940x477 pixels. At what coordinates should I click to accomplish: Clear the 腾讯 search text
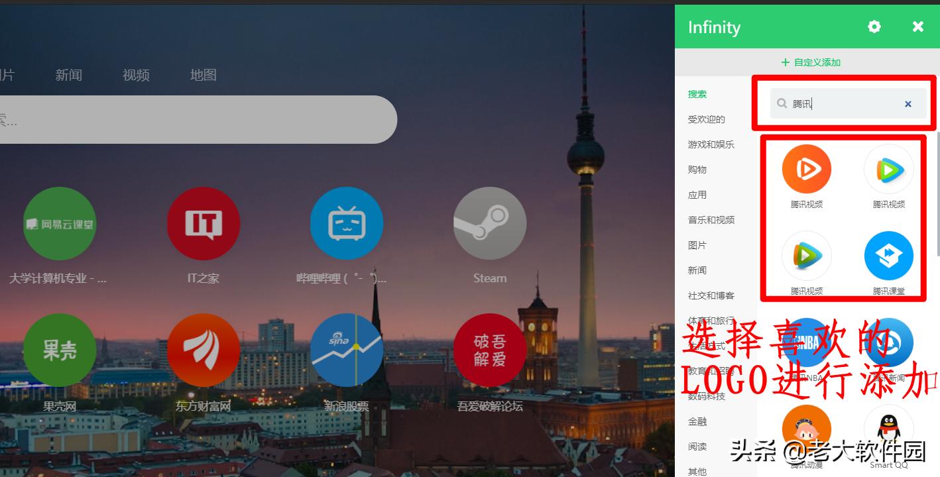click(908, 104)
